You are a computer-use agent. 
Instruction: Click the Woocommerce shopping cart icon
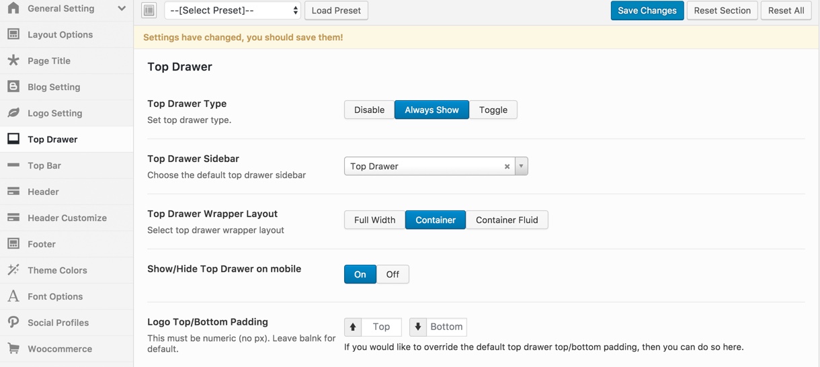click(x=13, y=349)
